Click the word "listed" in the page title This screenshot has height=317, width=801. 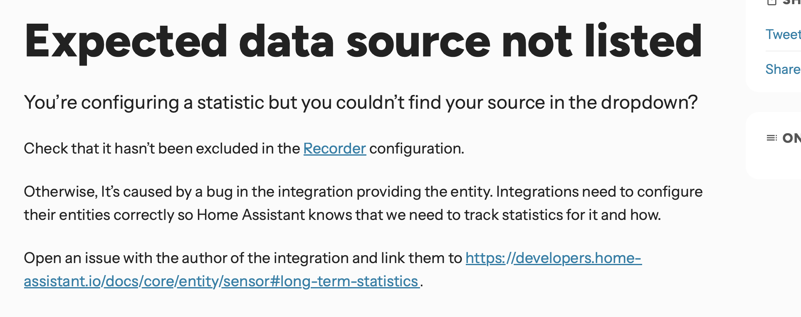pyautogui.click(x=643, y=41)
